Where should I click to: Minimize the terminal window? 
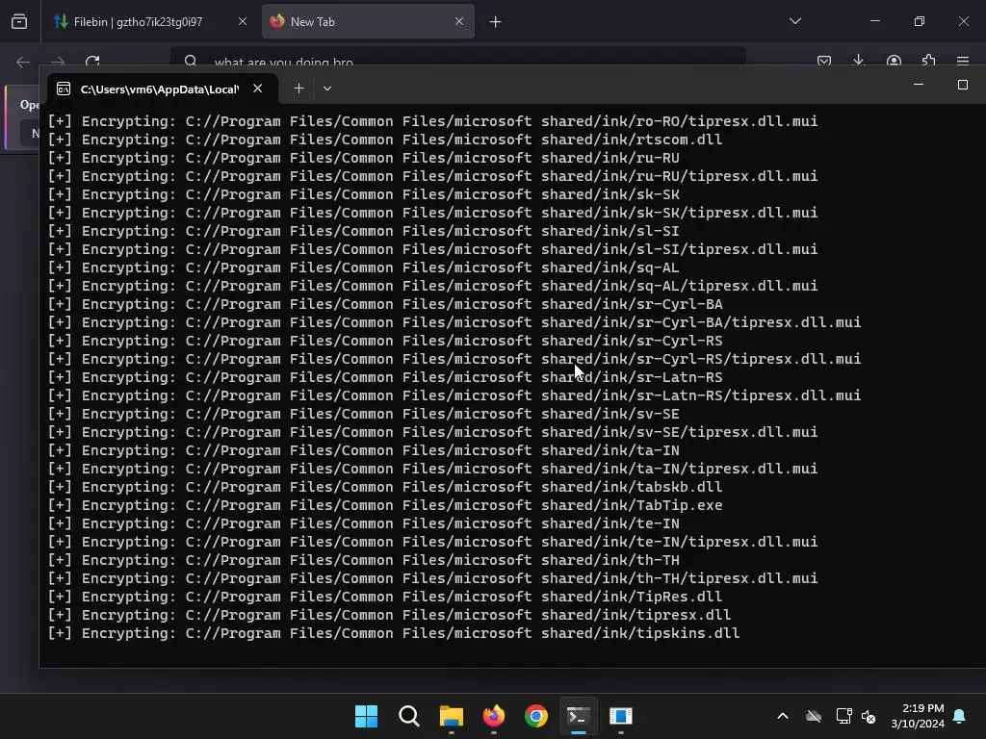pos(919,85)
